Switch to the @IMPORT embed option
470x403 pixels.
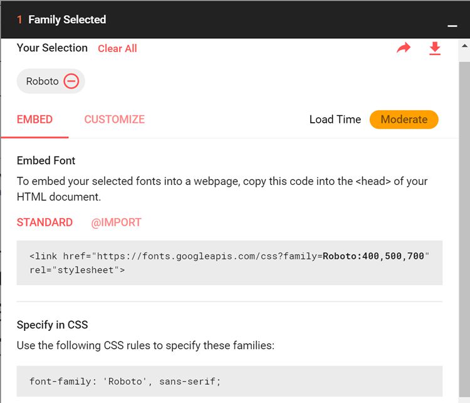116,222
